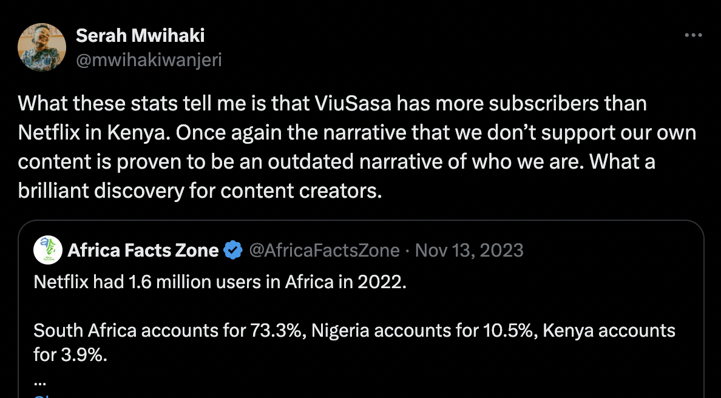Click "brilliant discovery for content creators" line
The image size is (721, 398).
point(200,191)
